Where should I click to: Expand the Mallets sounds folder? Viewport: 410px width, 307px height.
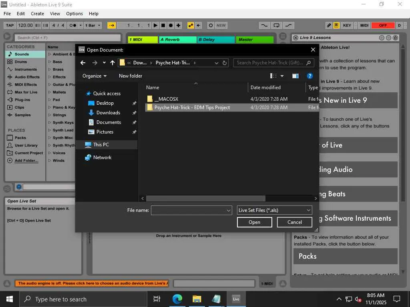click(x=50, y=92)
